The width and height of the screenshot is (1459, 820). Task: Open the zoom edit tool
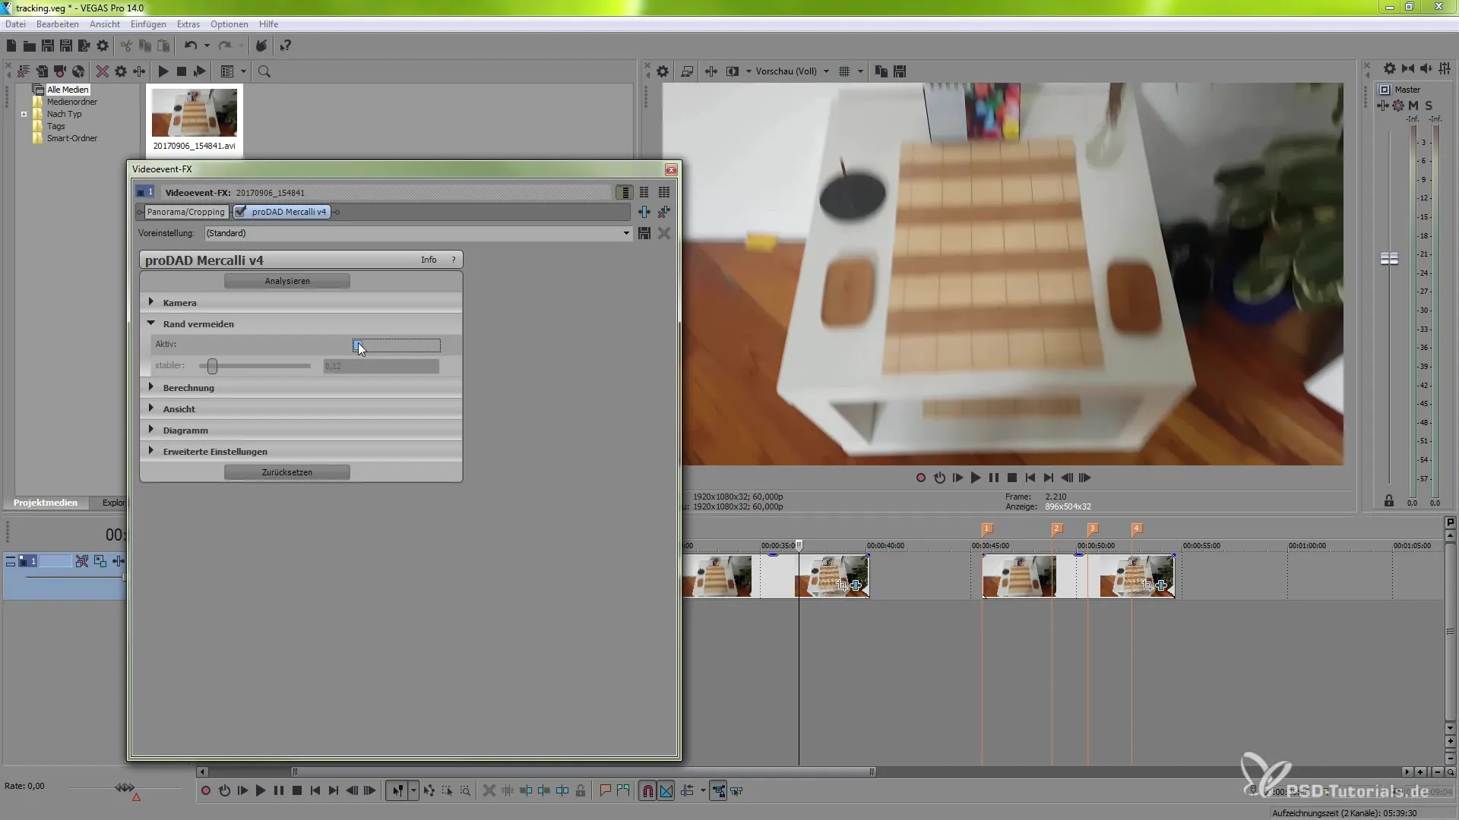[x=465, y=791]
